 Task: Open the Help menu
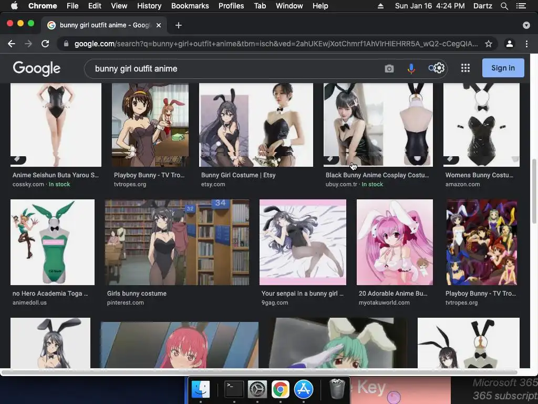(320, 6)
